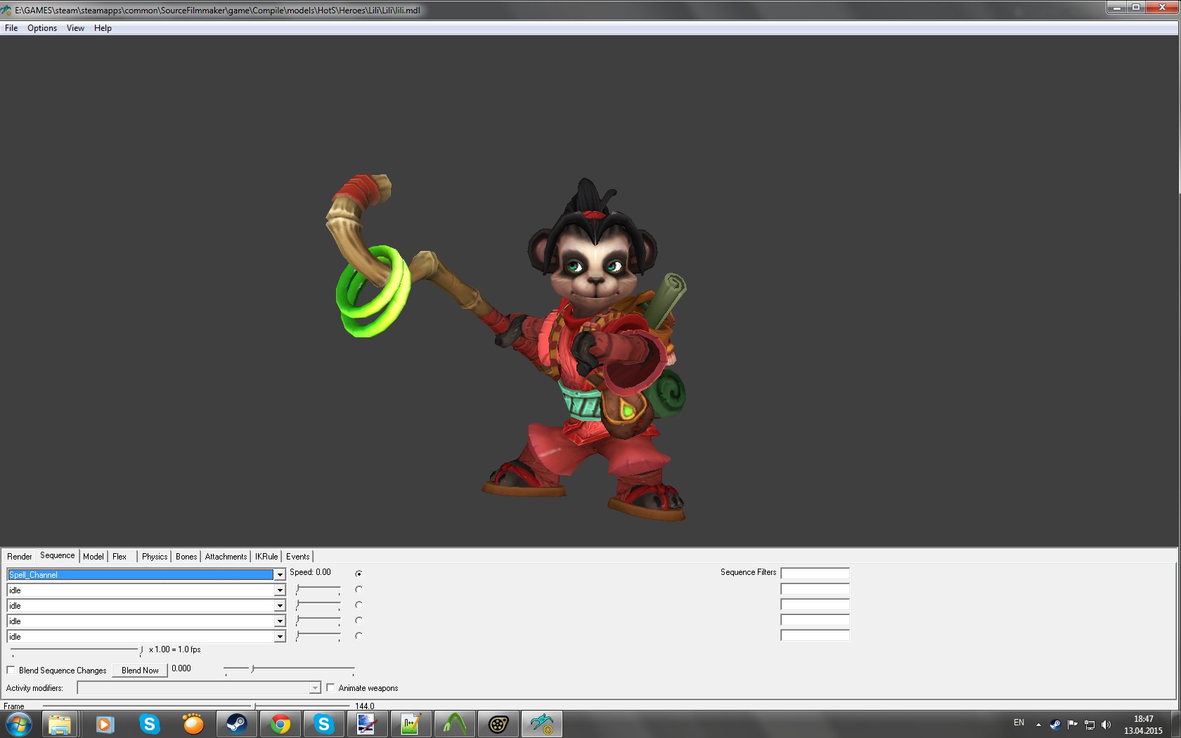Open the Options menu
The width and height of the screenshot is (1181, 738).
pyautogui.click(x=42, y=28)
